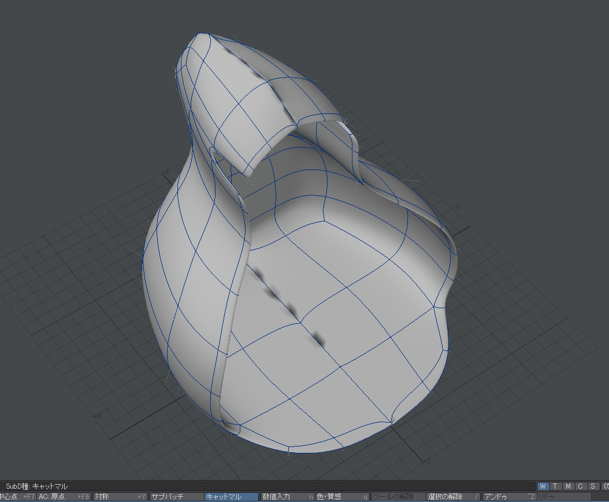Image resolution: width=609 pixels, height=502 pixels.
Task: Open the 数値入力 numeric panel
Action: [288, 497]
